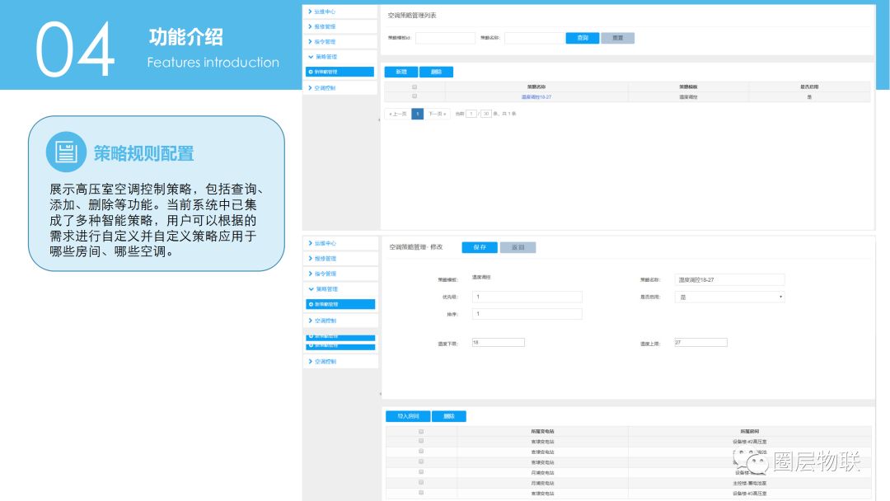Tick the checkbox for row 温度调控18-27
890x501 pixels.
[415, 96]
